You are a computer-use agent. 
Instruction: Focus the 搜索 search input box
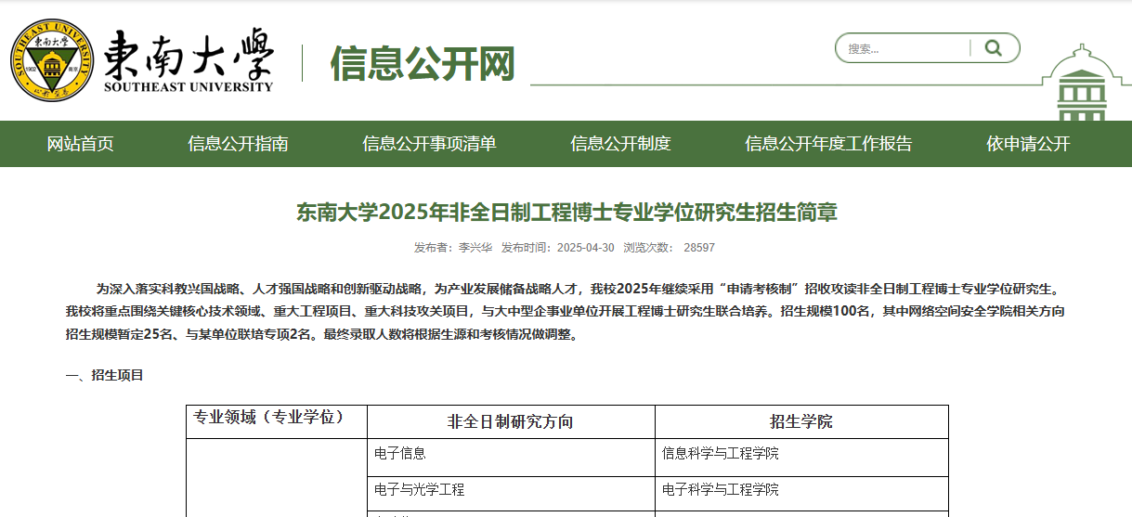click(903, 48)
